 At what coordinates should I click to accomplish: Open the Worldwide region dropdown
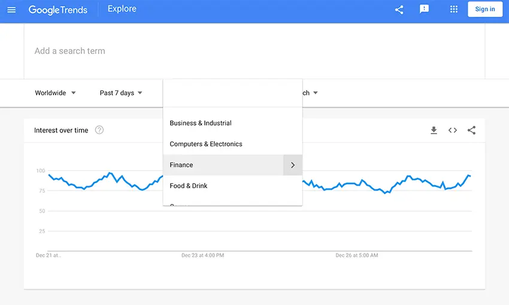click(x=55, y=93)
